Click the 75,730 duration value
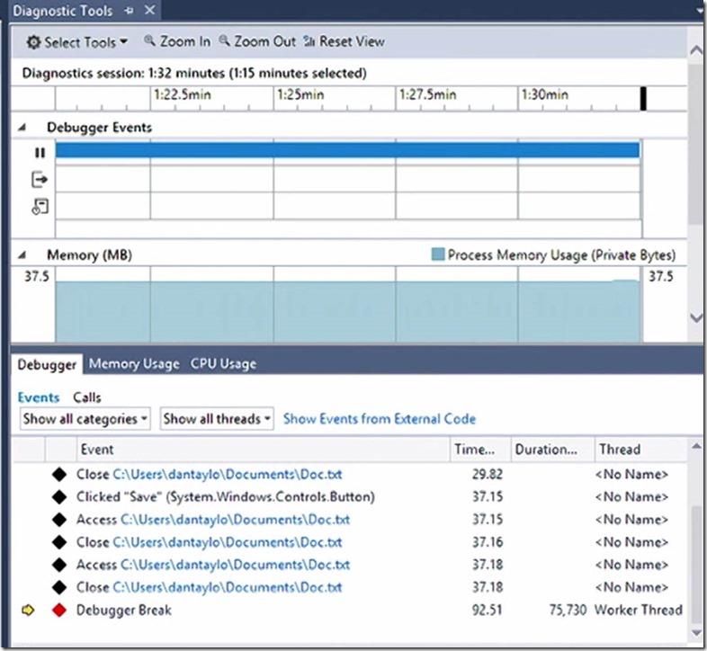The height and width of the screenshot is (651, 707). coord(568,610)
